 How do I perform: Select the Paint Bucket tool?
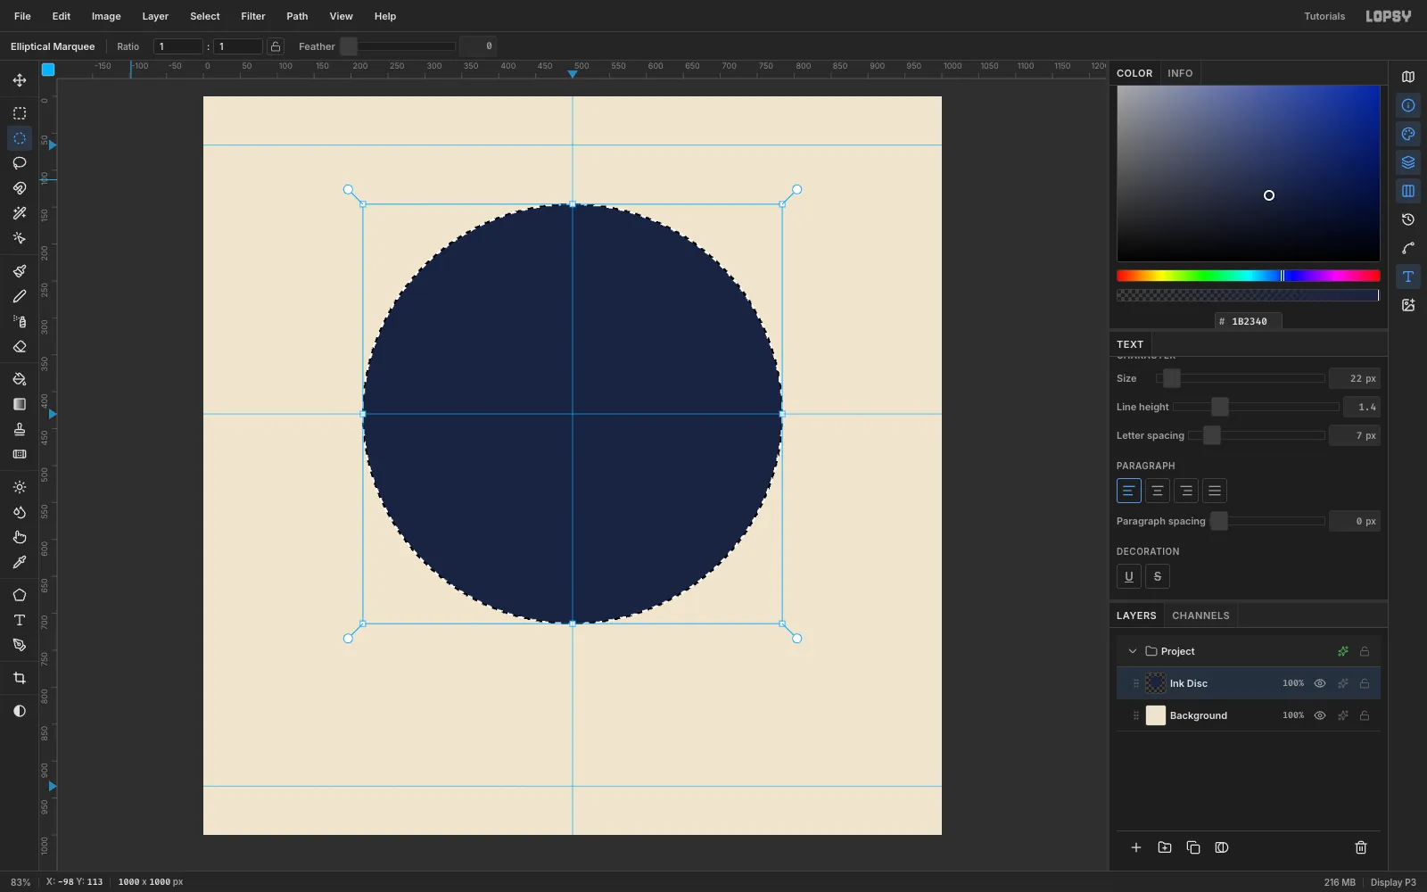pos(20,379)
